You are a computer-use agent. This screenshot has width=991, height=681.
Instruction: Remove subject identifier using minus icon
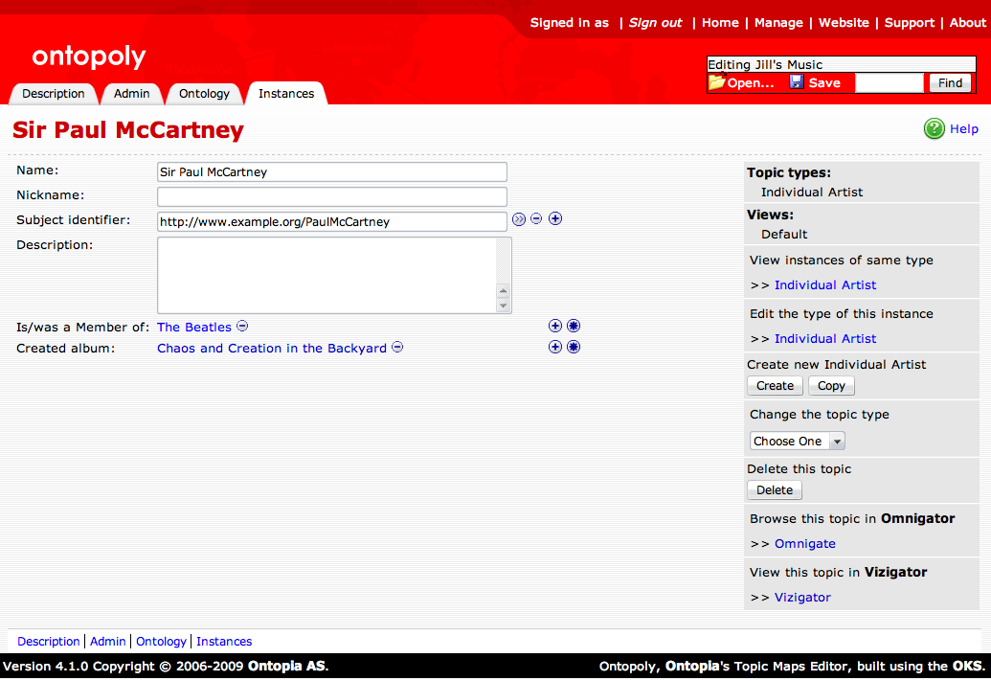click(x=537, y=219)
